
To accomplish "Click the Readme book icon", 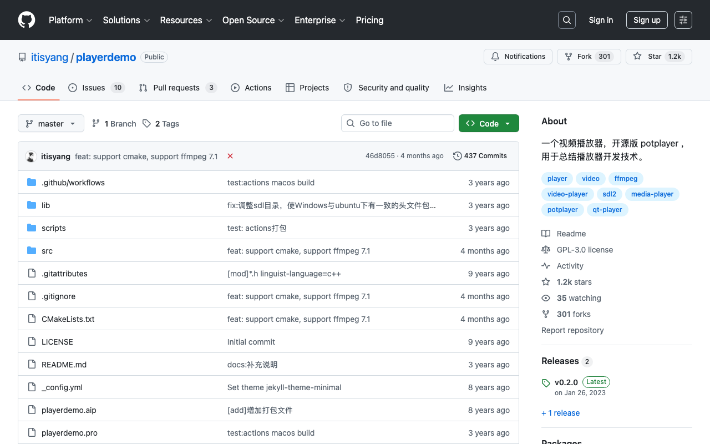I will click(546, 234).
